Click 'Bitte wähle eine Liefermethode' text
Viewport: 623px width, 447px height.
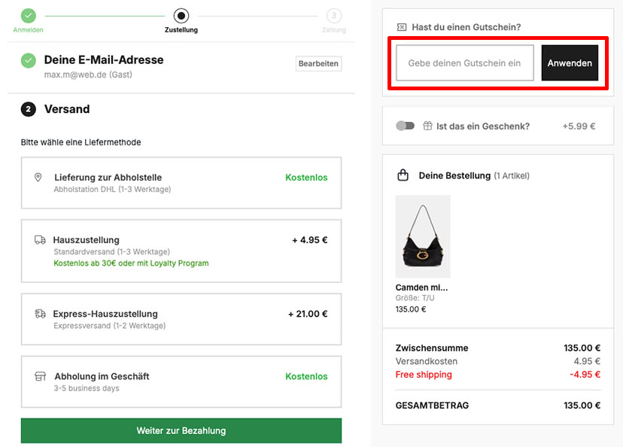[x=81, y=142]
